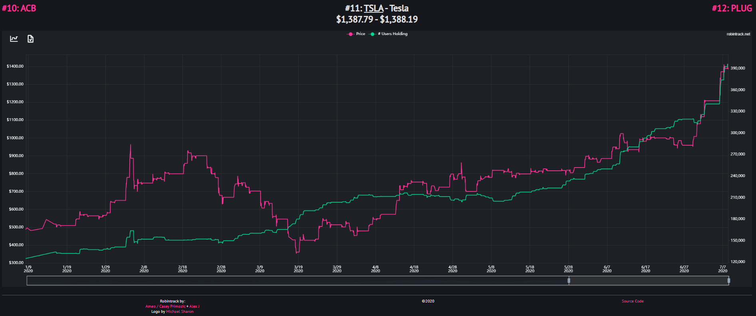The image size is (756, 316).
Task: Click the right zoom slider handle
Action: (729, 281)
